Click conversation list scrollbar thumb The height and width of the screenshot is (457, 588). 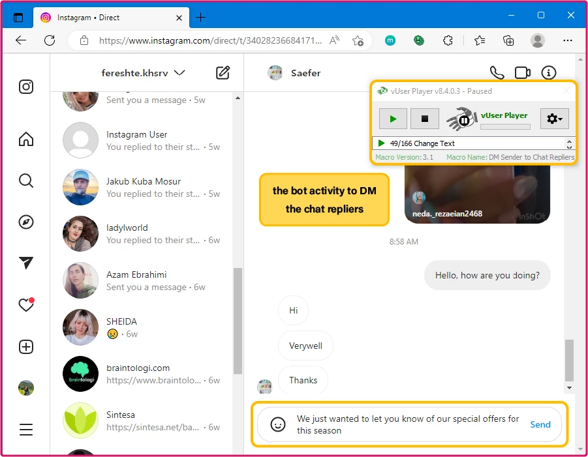[x=238, y=321]
